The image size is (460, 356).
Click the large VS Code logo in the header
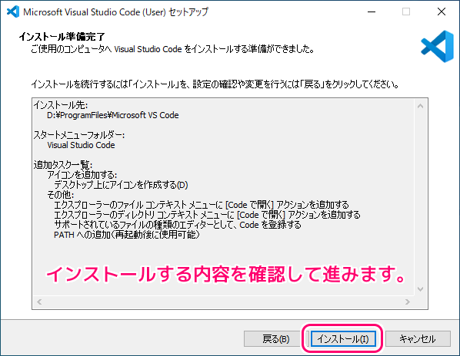(x=438, y=47)
